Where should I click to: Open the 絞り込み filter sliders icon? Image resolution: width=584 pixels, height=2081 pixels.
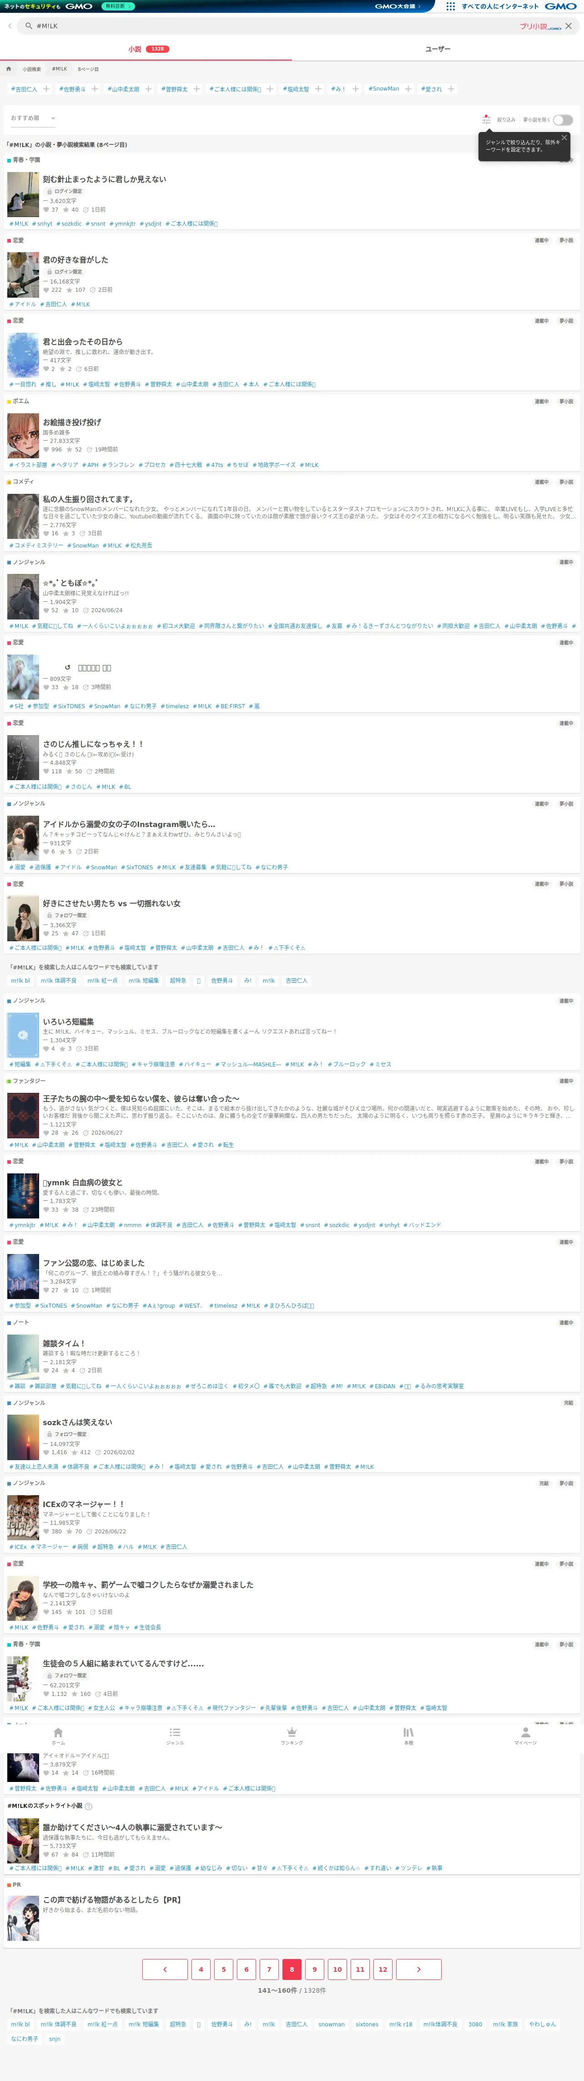pyautogui.click(x=486, y=120)
